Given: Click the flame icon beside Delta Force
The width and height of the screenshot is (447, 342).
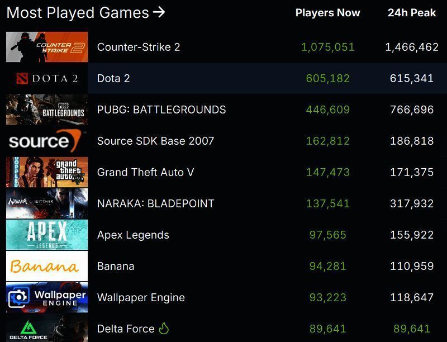Looking at the screenshot, I should pos(164,328).
